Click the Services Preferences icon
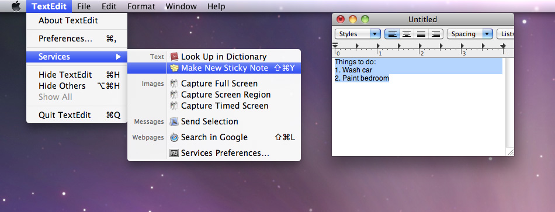Image resolution: width=555 pixels, height=212 pixels. point(174,153)
